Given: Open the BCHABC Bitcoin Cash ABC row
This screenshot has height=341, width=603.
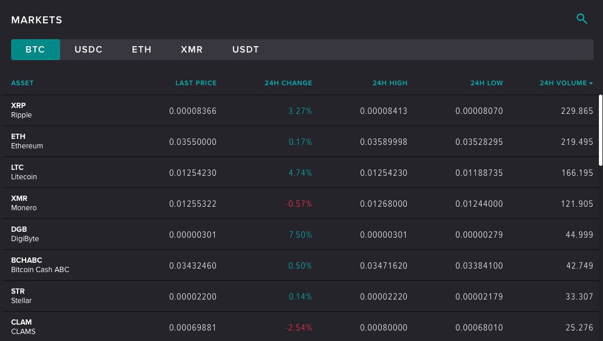Looking at the screenshot, I should coord(301,266).
